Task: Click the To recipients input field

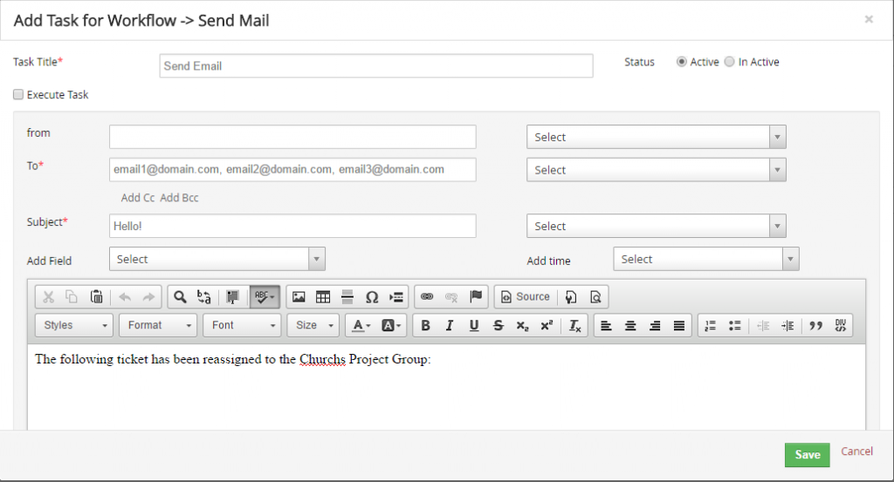Action: point(292,170)
